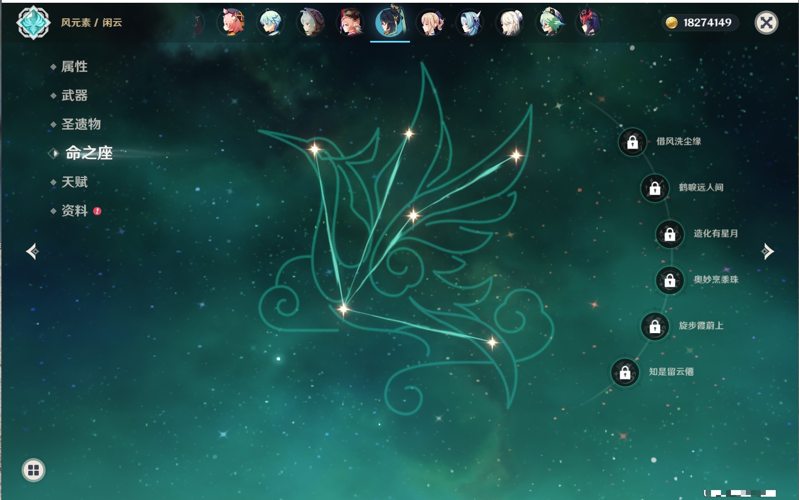
Task: Switch to the 圣遗物 artifacts page
Action: tap(81, 124)
